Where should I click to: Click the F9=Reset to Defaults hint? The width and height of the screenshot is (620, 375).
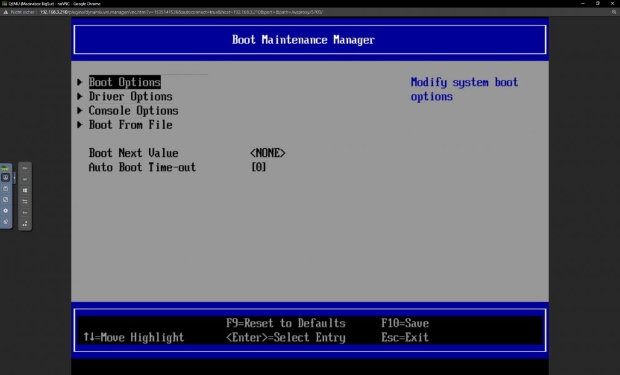pos(285,323)
